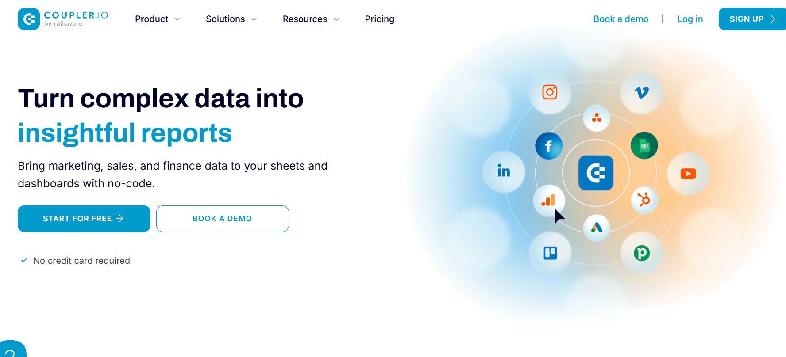Select the HubSpot icon bubble
The width and height of the screenshot is (786, 357).
pos(644,200)
